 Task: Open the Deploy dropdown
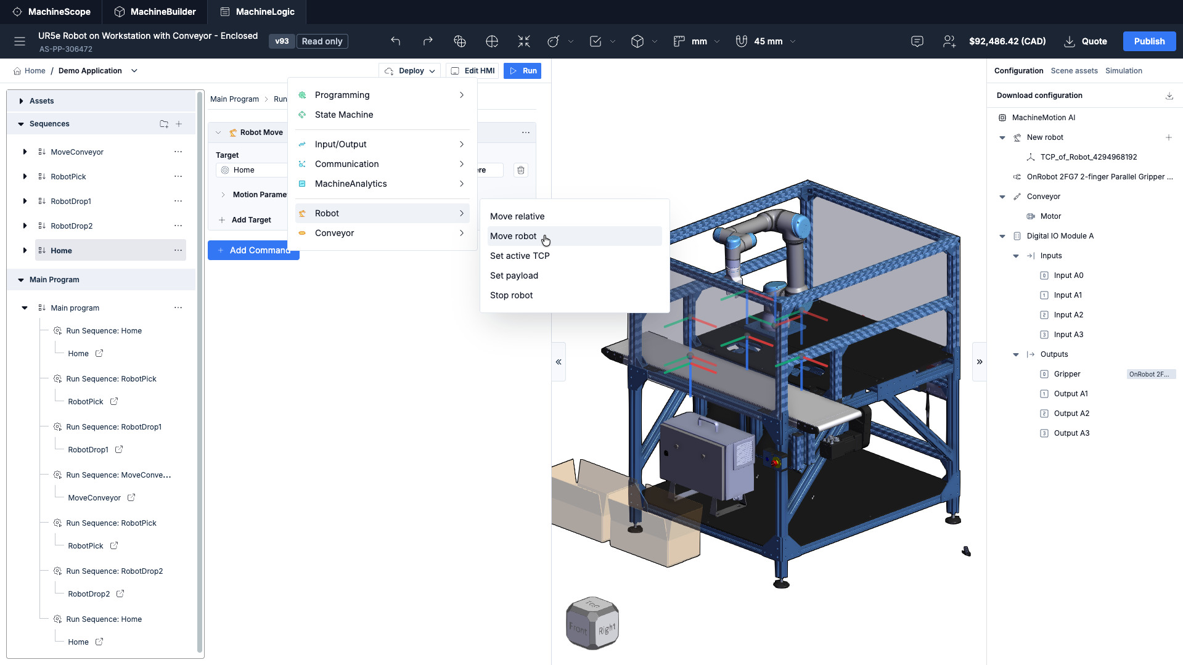tap(410, 71)
